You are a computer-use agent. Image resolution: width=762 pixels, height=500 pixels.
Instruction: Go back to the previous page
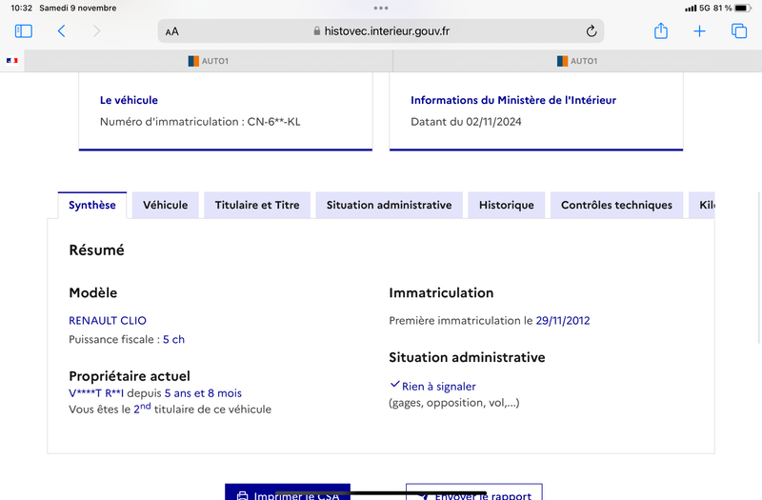point(61,31)
